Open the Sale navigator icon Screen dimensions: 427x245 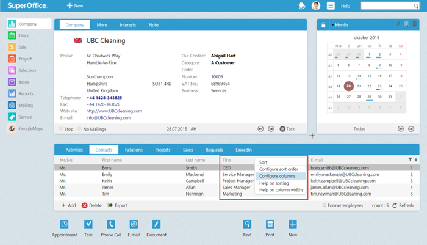click(12, 47)
